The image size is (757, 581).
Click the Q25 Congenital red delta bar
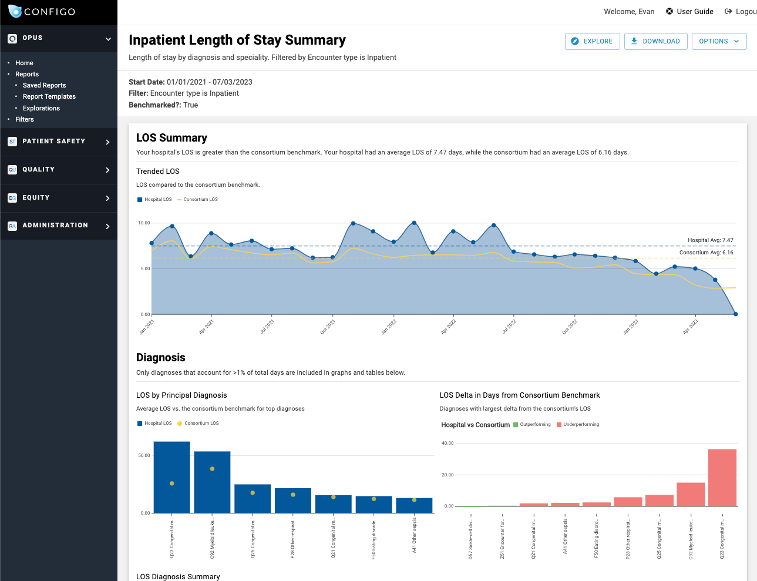pos(660,501)
